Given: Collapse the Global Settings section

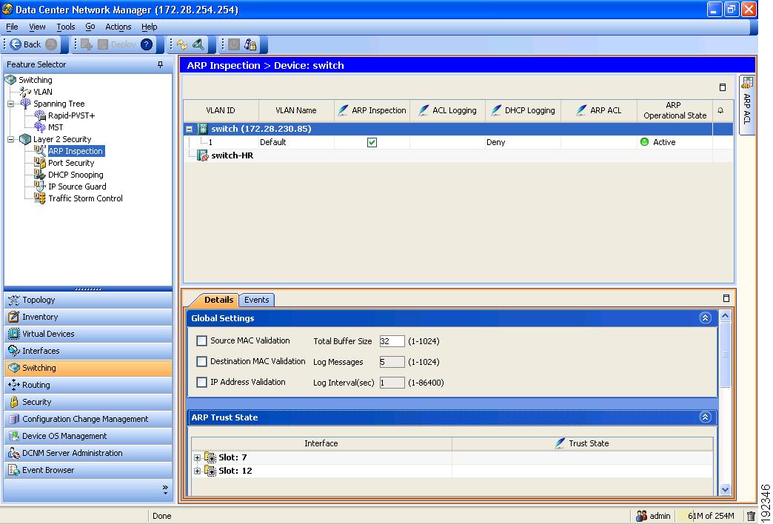Looking at the screenshot, I should click(705, 318).
